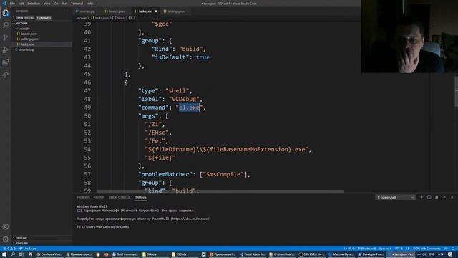Maximize terminal panel with up chevron
Screen dimensions: 458x258
444,197
